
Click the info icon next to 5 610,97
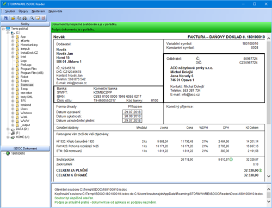click(231, 160)
